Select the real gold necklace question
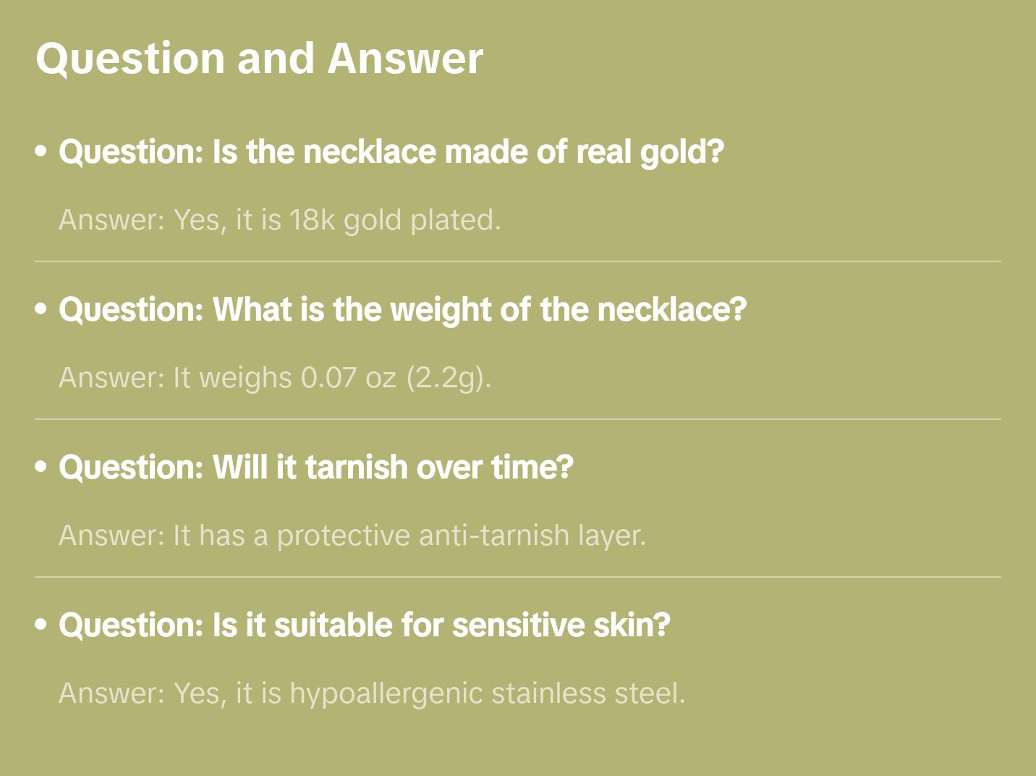 point(391,152)
